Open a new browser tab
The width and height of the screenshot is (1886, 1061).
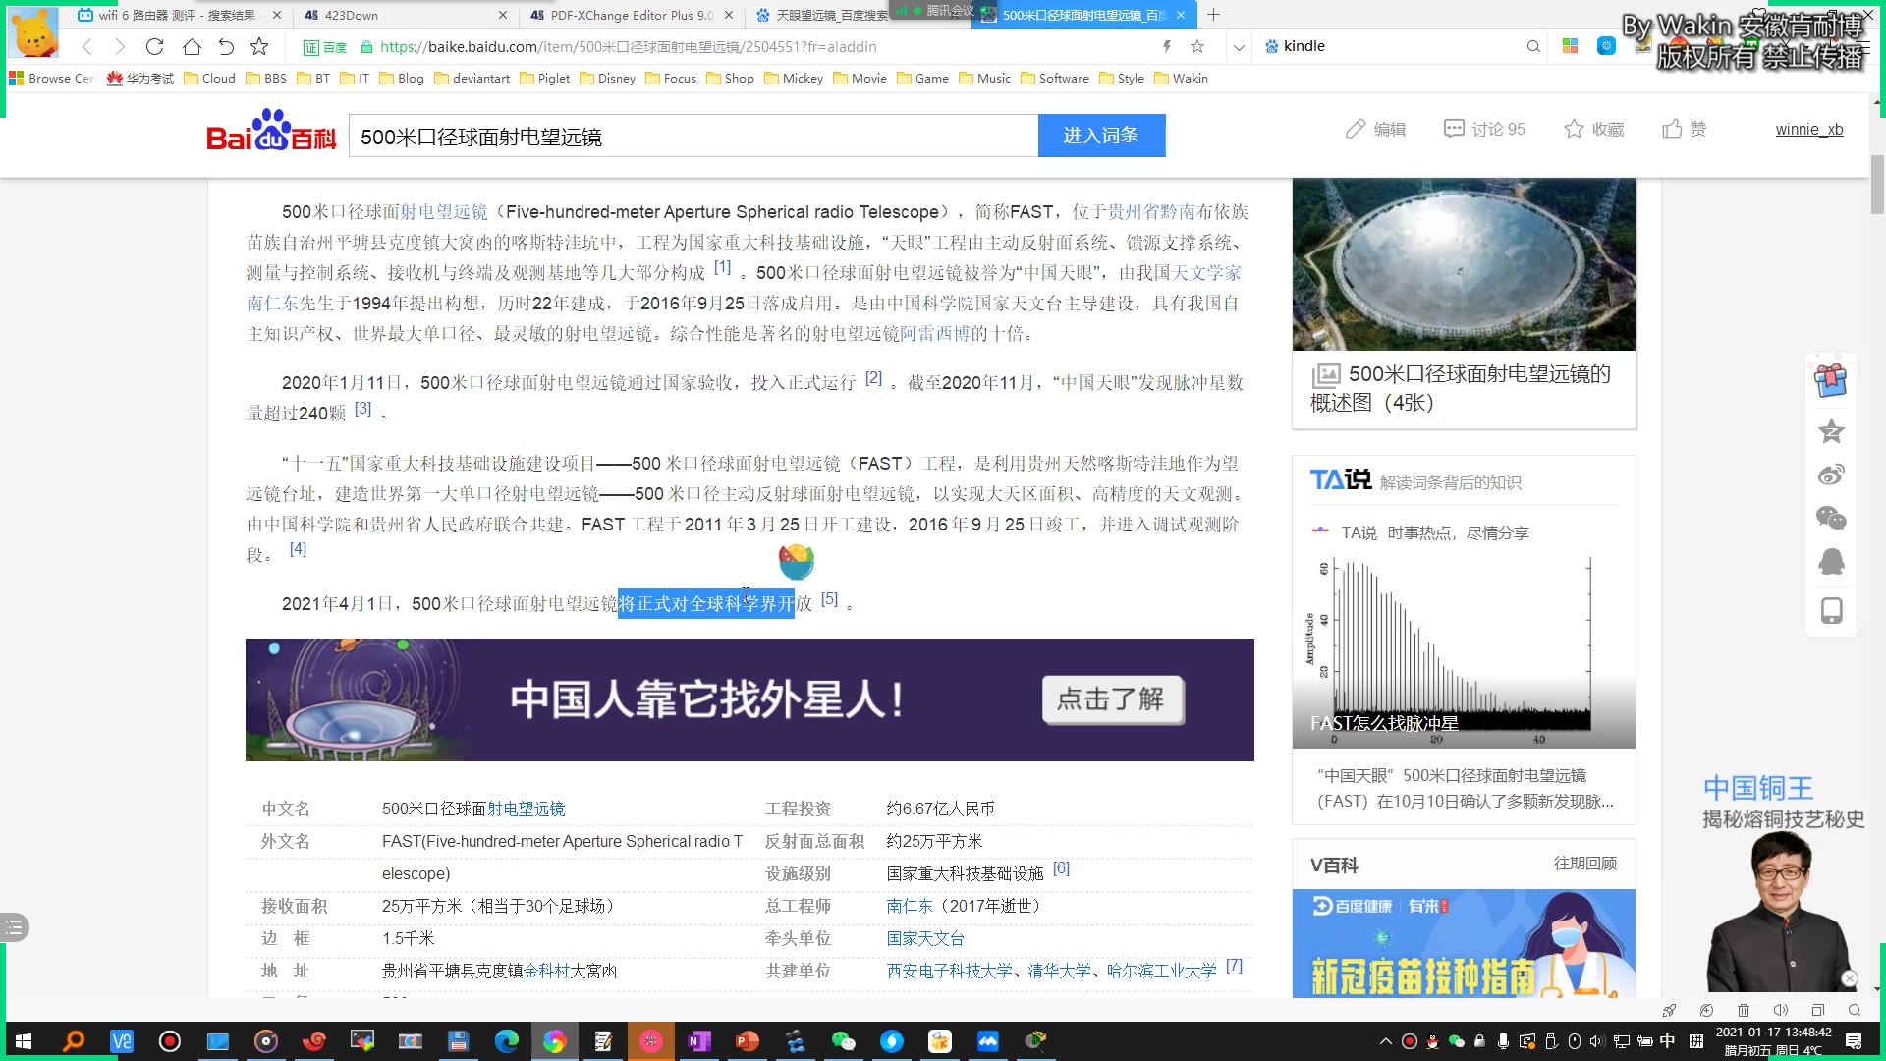tap(1214, 15)
